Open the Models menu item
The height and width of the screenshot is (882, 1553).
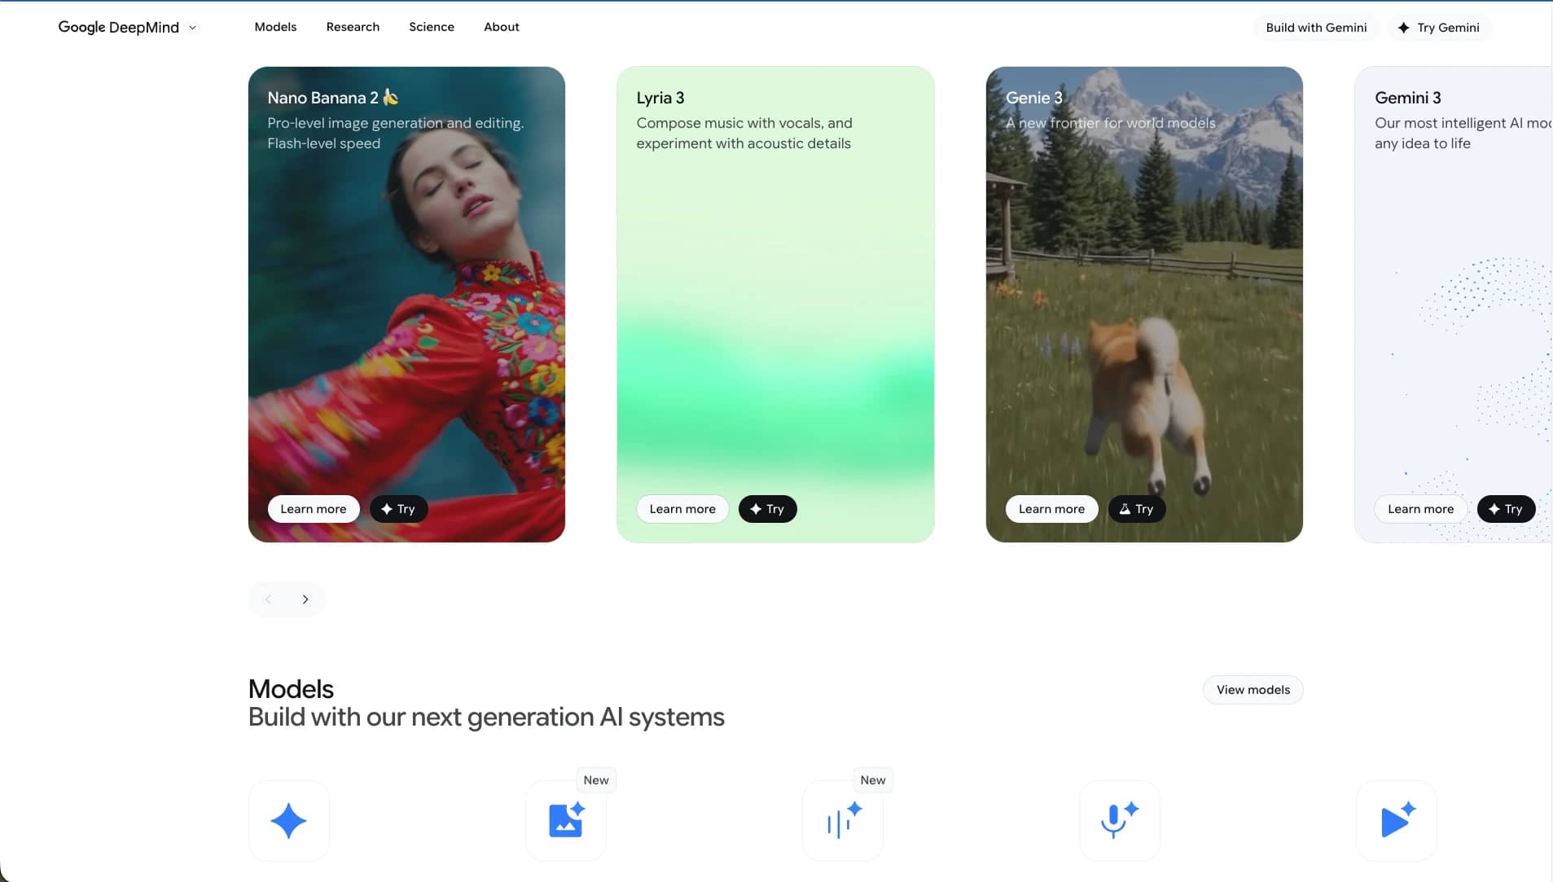click(276, 27)
